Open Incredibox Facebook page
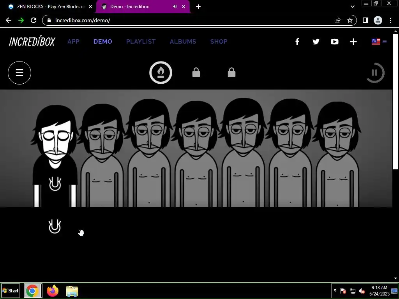399x299 pixels. 297,42
